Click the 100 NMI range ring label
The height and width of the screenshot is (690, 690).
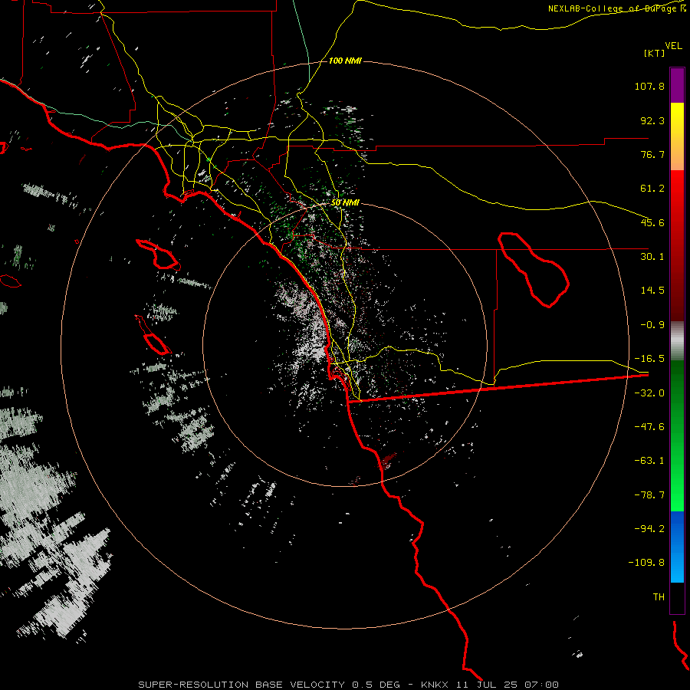(x=345, y=61)
